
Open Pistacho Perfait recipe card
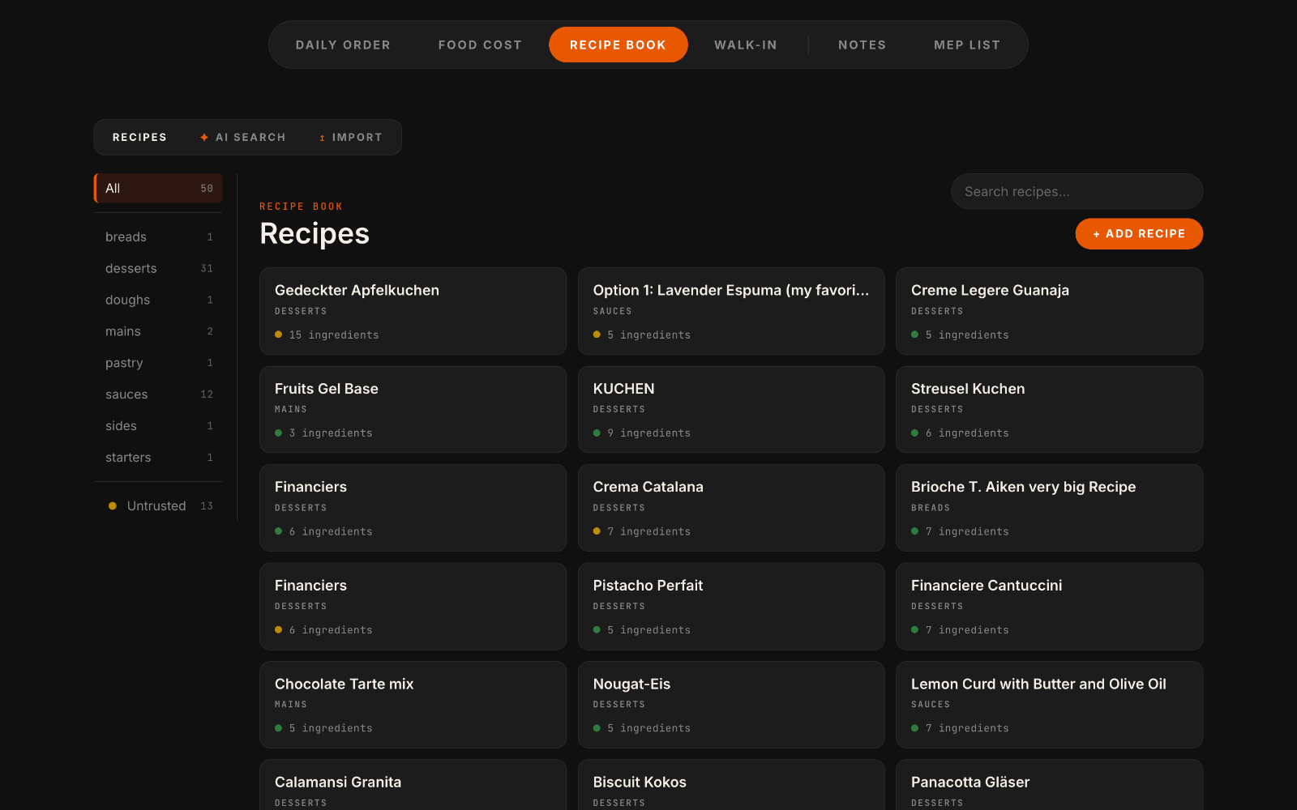(731, 607)
